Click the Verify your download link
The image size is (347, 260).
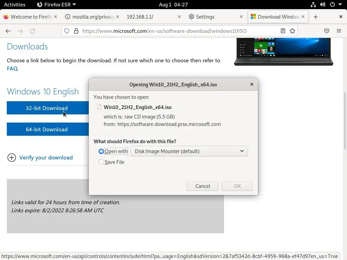(x=46, y=158)
